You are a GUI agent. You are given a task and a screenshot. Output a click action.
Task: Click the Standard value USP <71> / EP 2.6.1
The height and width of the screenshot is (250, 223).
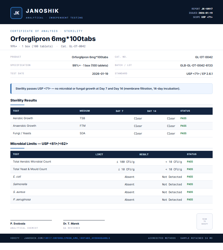[200, 74]
